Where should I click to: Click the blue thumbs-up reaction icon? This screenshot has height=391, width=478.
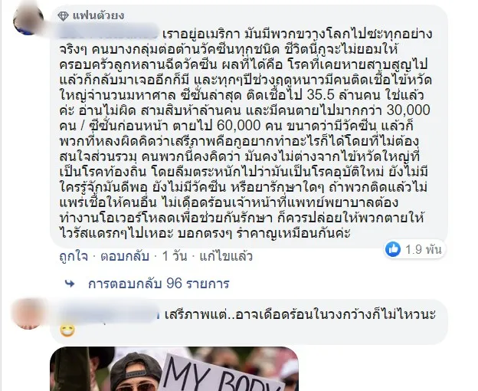tap(393, 249)
